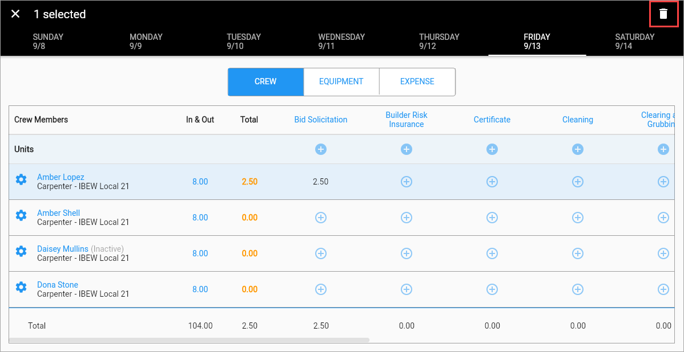Image resolution: width=684 pixels, height=352 pixels.
Task: Go to Wednesday 9/11
Action: pos(341,42)
